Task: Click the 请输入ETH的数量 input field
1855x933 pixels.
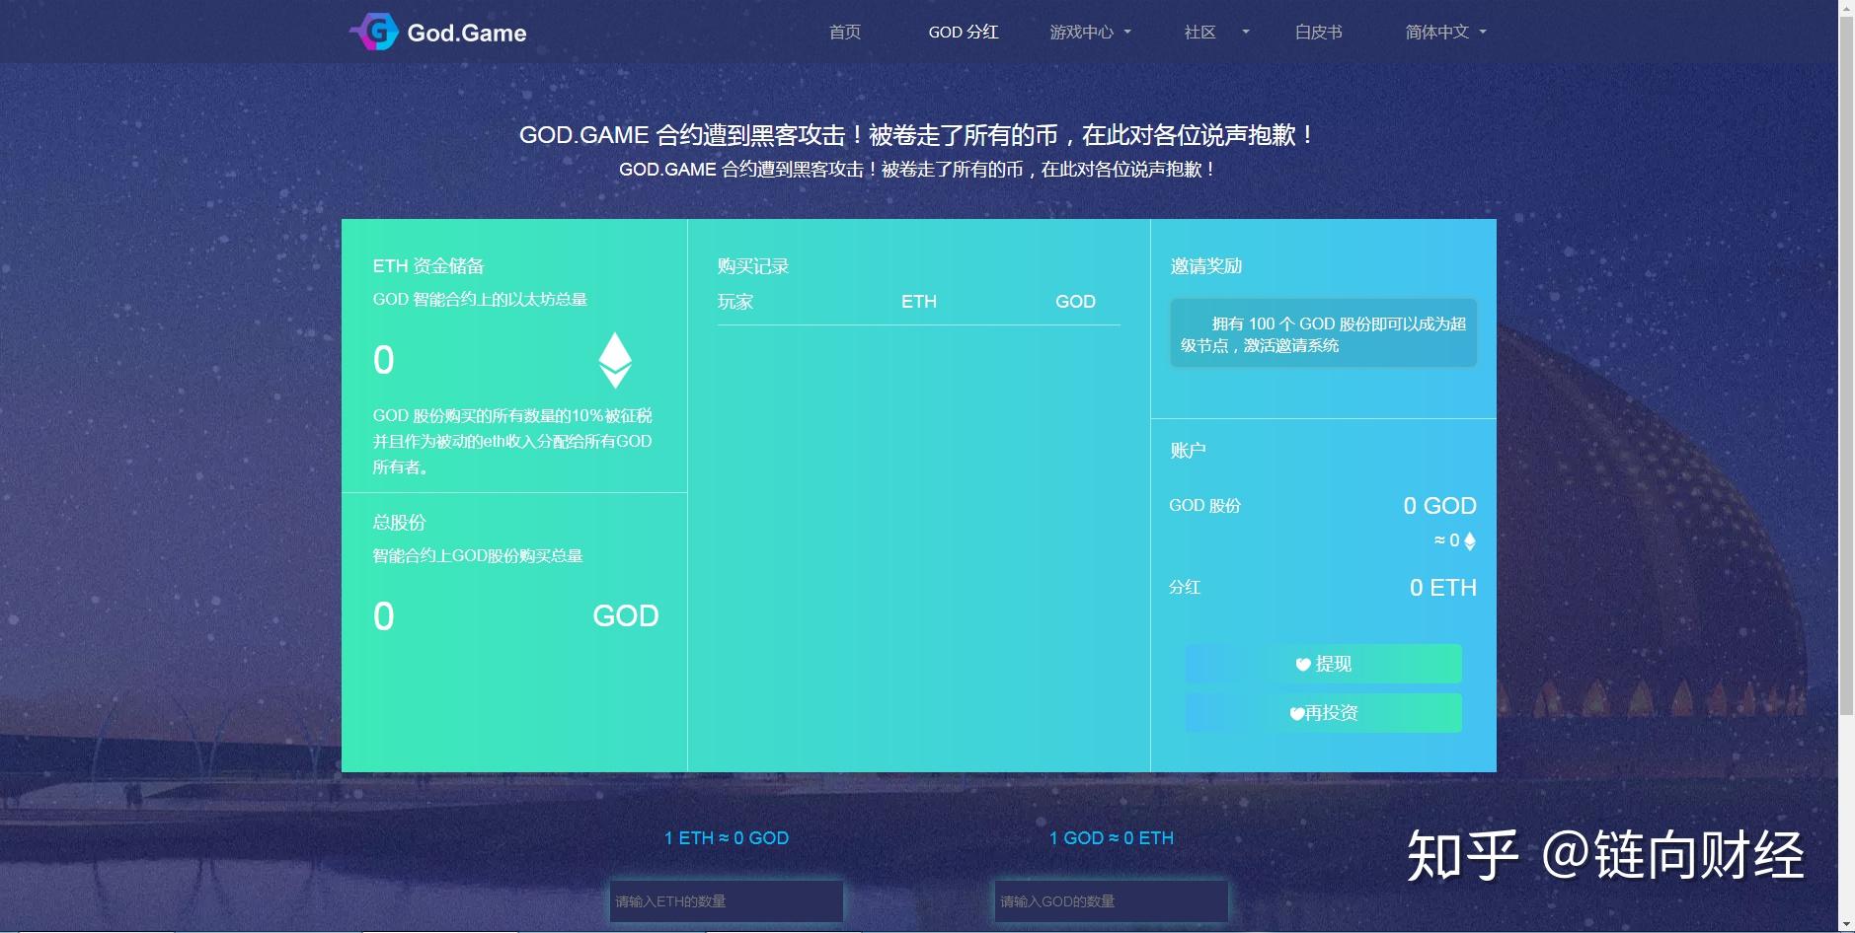Action: (726, 899)
